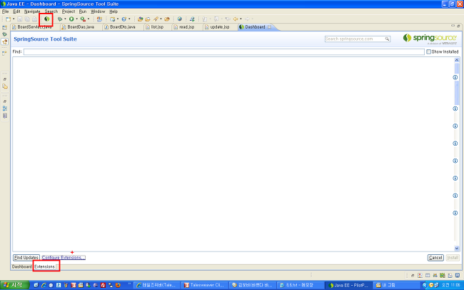Click the springsource logo

pos(430,39)
